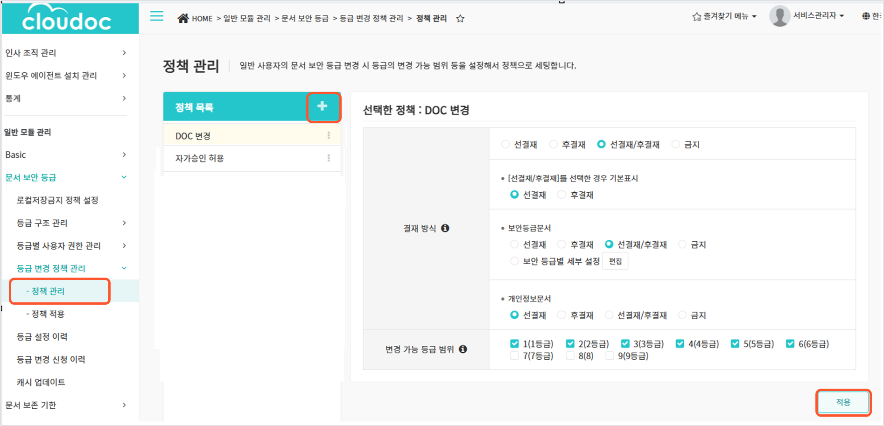Screen dimensions: 884x426
Task: Open 정책 적용 in the sidebar
Action: click(x=48, y=314)
